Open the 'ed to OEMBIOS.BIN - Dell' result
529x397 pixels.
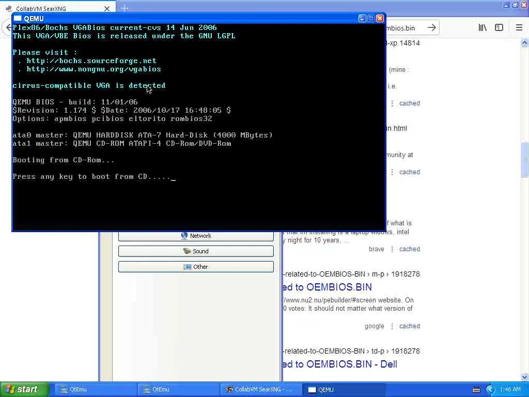[340, 364]
